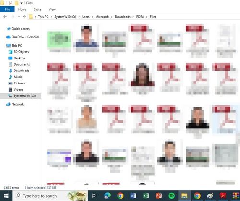Open Customize Quick Access Toolbar dropdown
This screenshot has height=201, width=240.
tap(21, 3)
